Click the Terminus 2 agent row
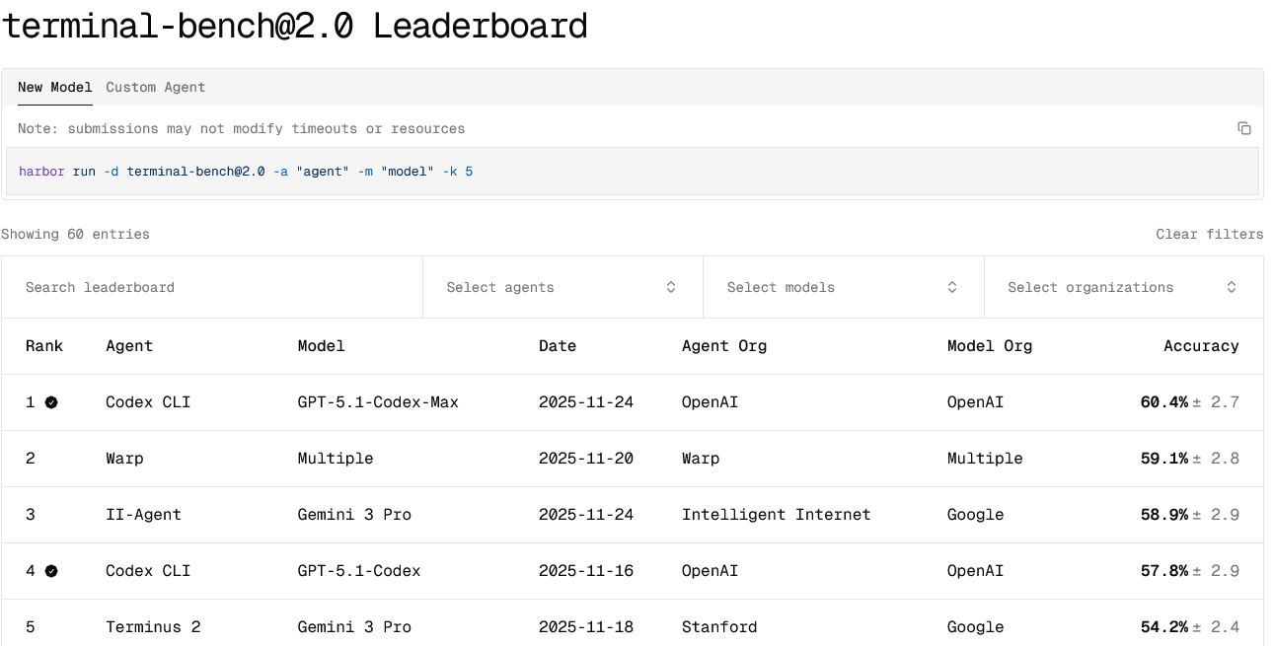This screenshot has width=1274, height=646. (154, 626)
